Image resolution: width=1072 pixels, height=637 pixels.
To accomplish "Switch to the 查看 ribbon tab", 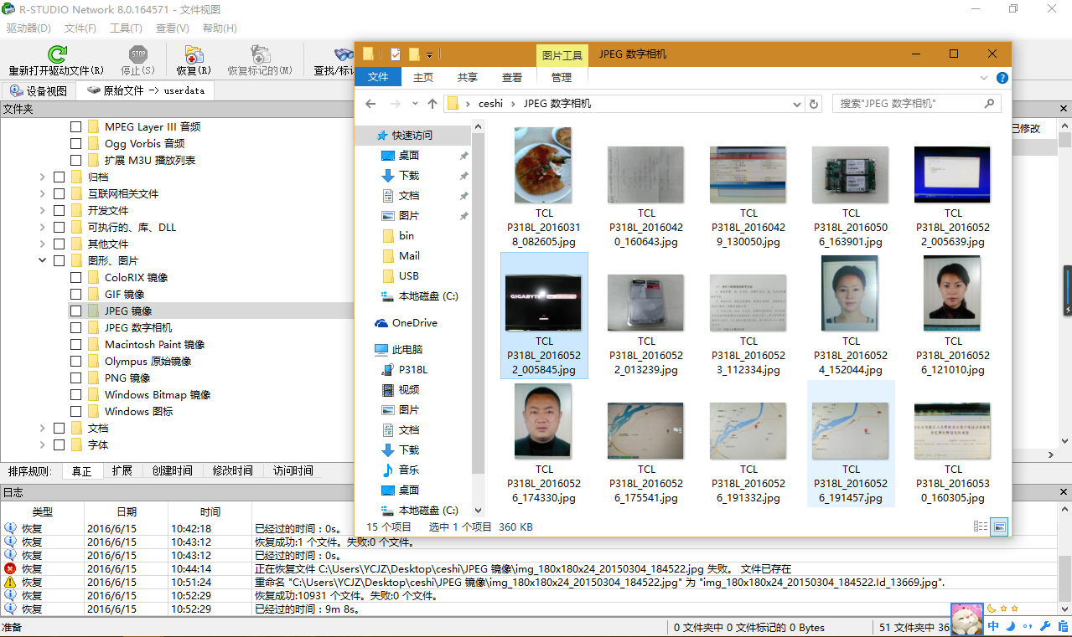I will click(512, 78).
